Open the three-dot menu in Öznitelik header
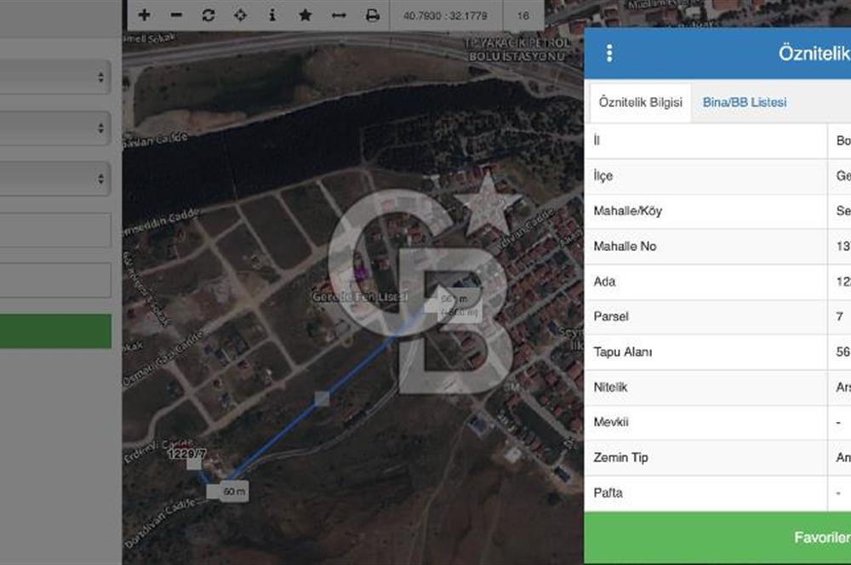The image size is (851, 565). click(x=609, y=53)
